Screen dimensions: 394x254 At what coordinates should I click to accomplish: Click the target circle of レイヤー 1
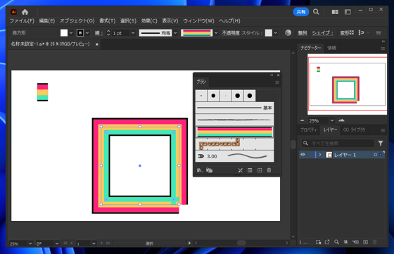376,155
